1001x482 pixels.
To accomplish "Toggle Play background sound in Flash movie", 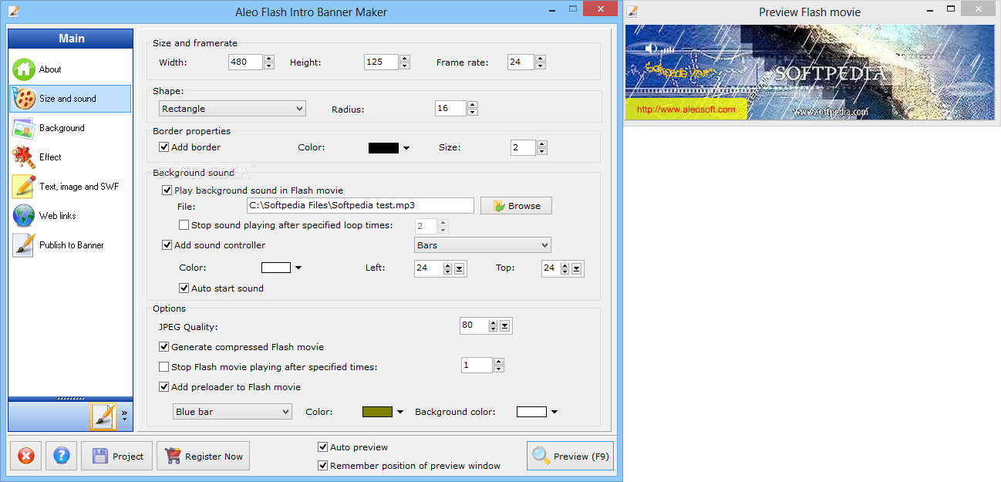I will [167, 190].
